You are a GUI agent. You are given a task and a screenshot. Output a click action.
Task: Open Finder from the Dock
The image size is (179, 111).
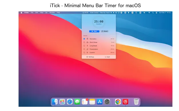click(55, 102)
